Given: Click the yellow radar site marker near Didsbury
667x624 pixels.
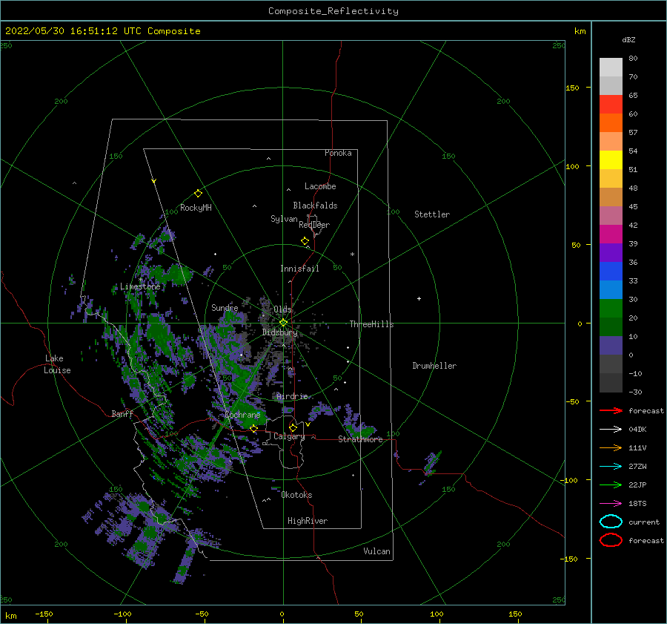Looking at the screenshot, I should click(283, 323).
